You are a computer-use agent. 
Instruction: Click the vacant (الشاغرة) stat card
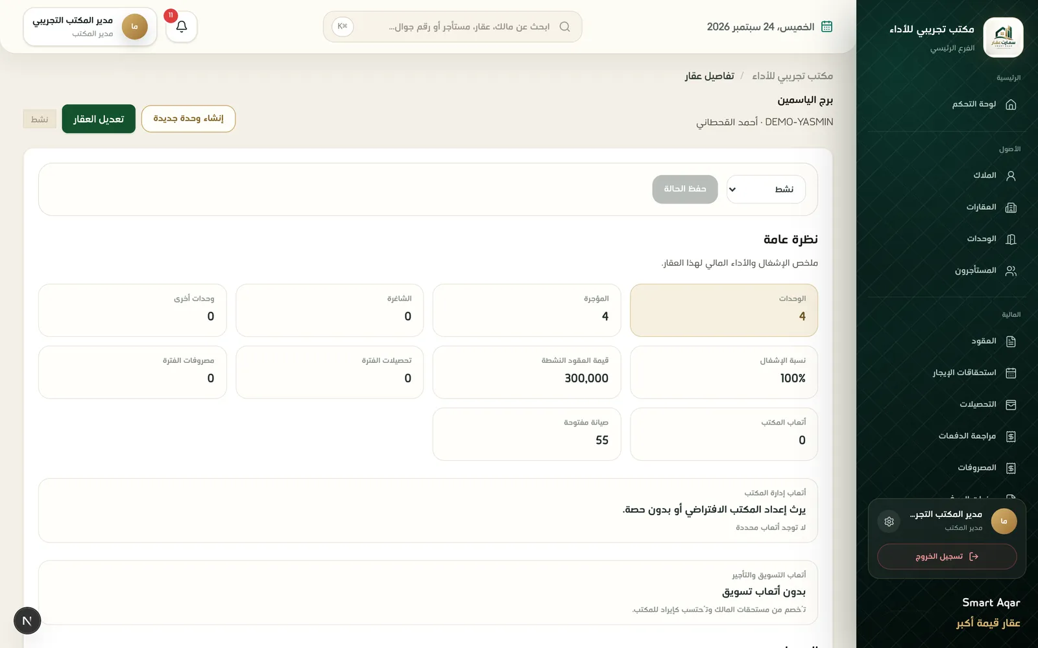(330, 310)
